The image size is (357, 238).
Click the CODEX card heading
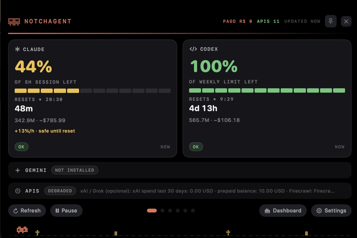209,49
